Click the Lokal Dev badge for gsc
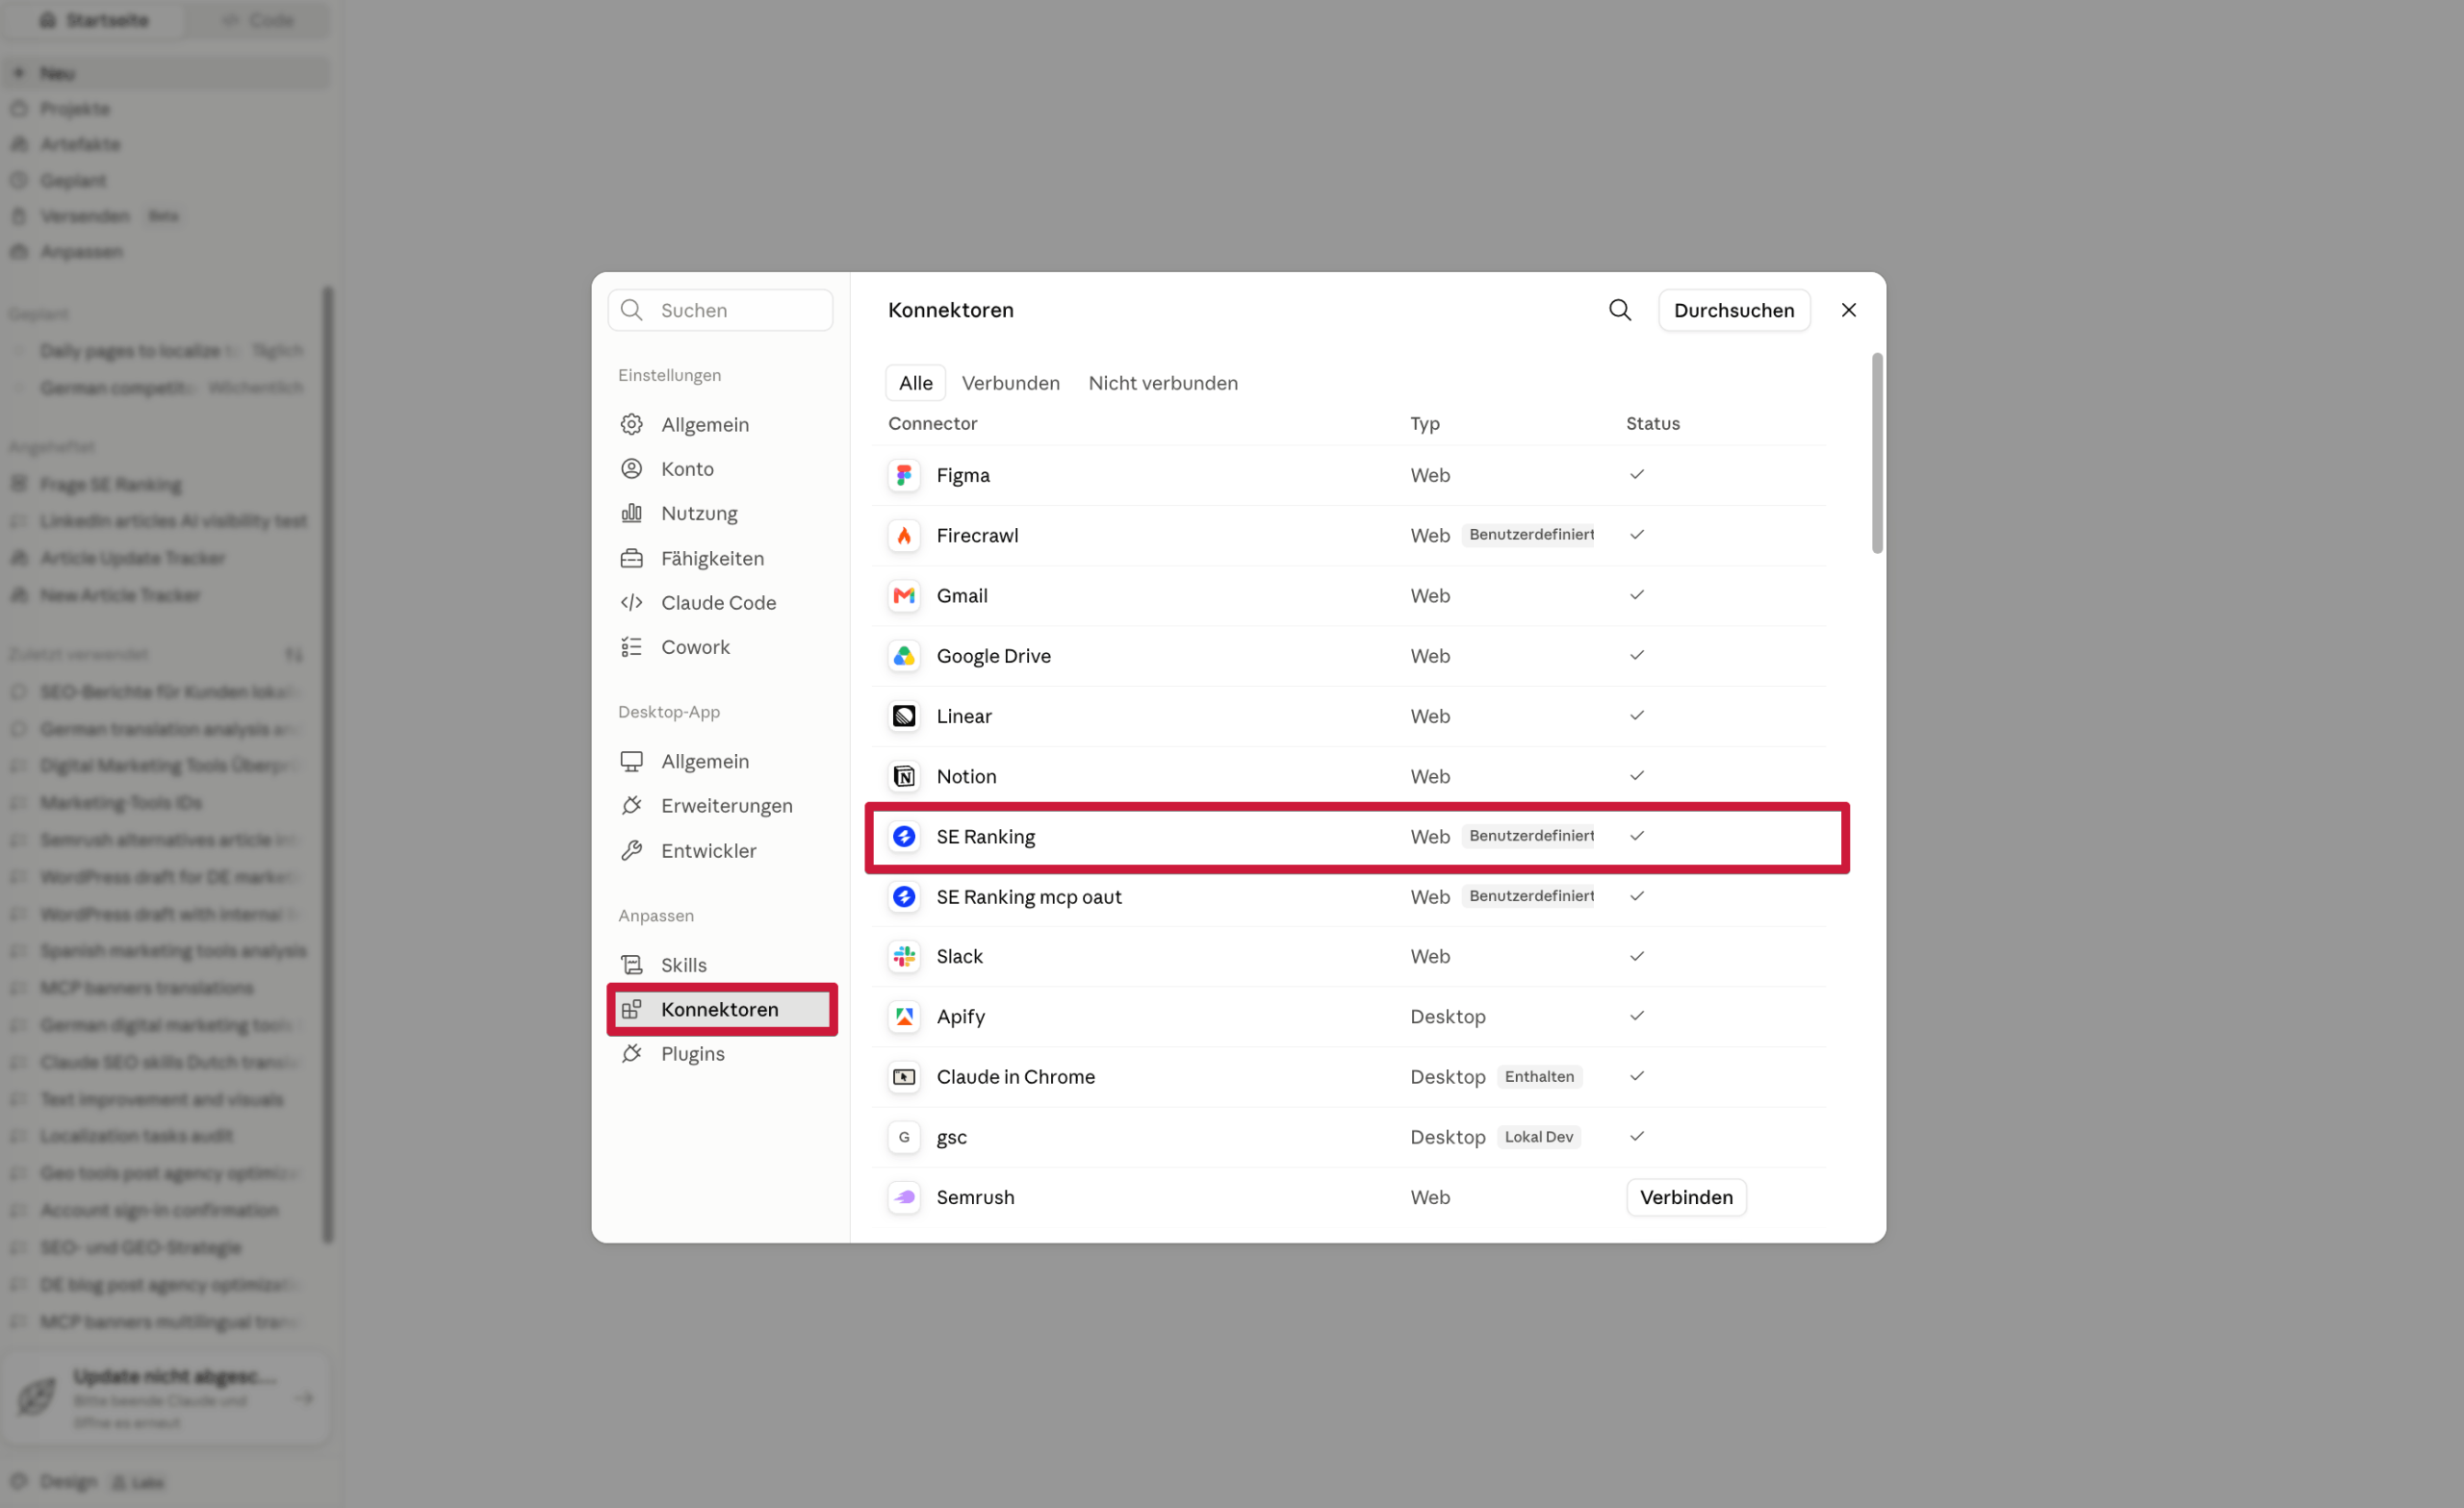Viewport: 2464px width, 1508px height. click(1538, 1137)
